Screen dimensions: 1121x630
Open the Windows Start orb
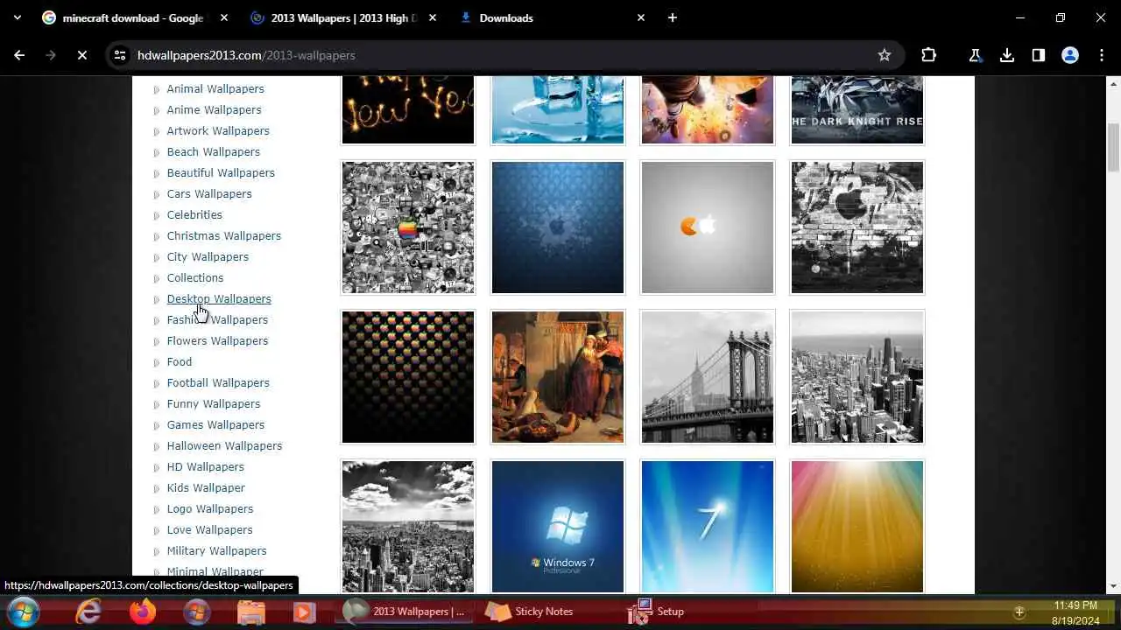(x=23, y=611)
